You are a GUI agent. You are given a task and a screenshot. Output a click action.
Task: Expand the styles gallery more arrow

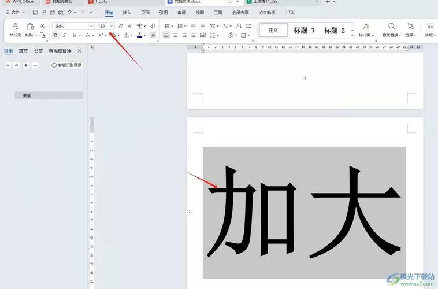coord(352,35)
